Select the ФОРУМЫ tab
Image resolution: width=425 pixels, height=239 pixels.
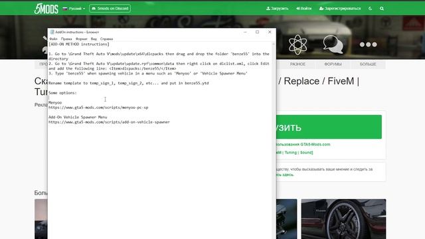click(333, 64)
